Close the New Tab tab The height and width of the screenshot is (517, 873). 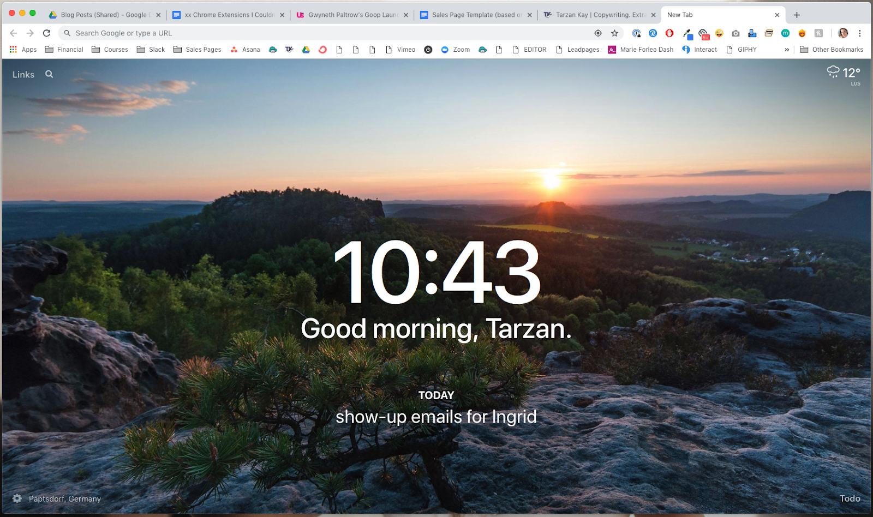(777, 15)
